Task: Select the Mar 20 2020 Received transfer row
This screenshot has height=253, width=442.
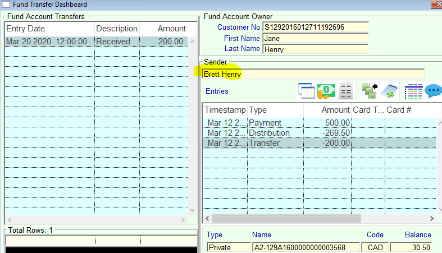Action: click(x=96, y=42)
